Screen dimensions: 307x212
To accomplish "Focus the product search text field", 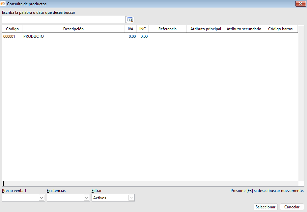I will [x=64, y=20].
